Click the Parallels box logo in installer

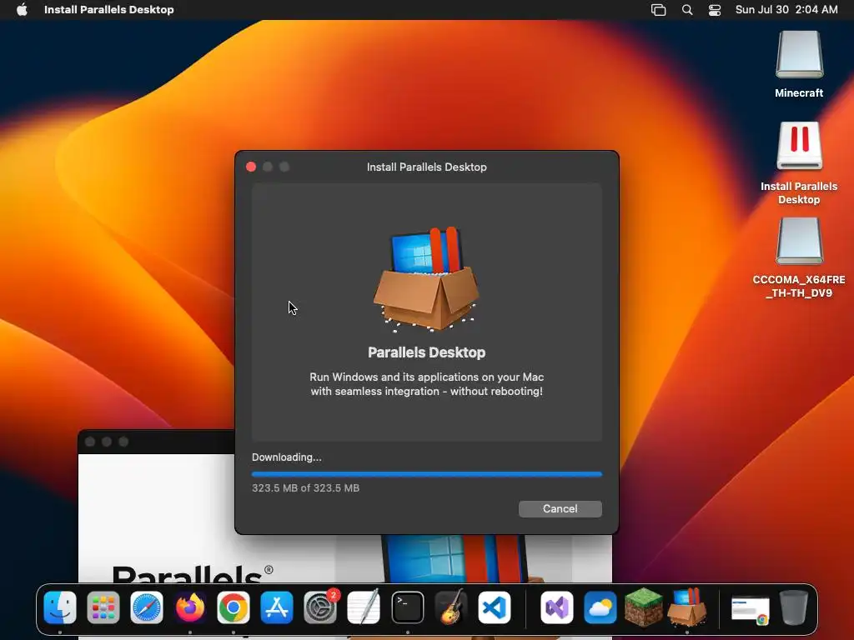426,278
